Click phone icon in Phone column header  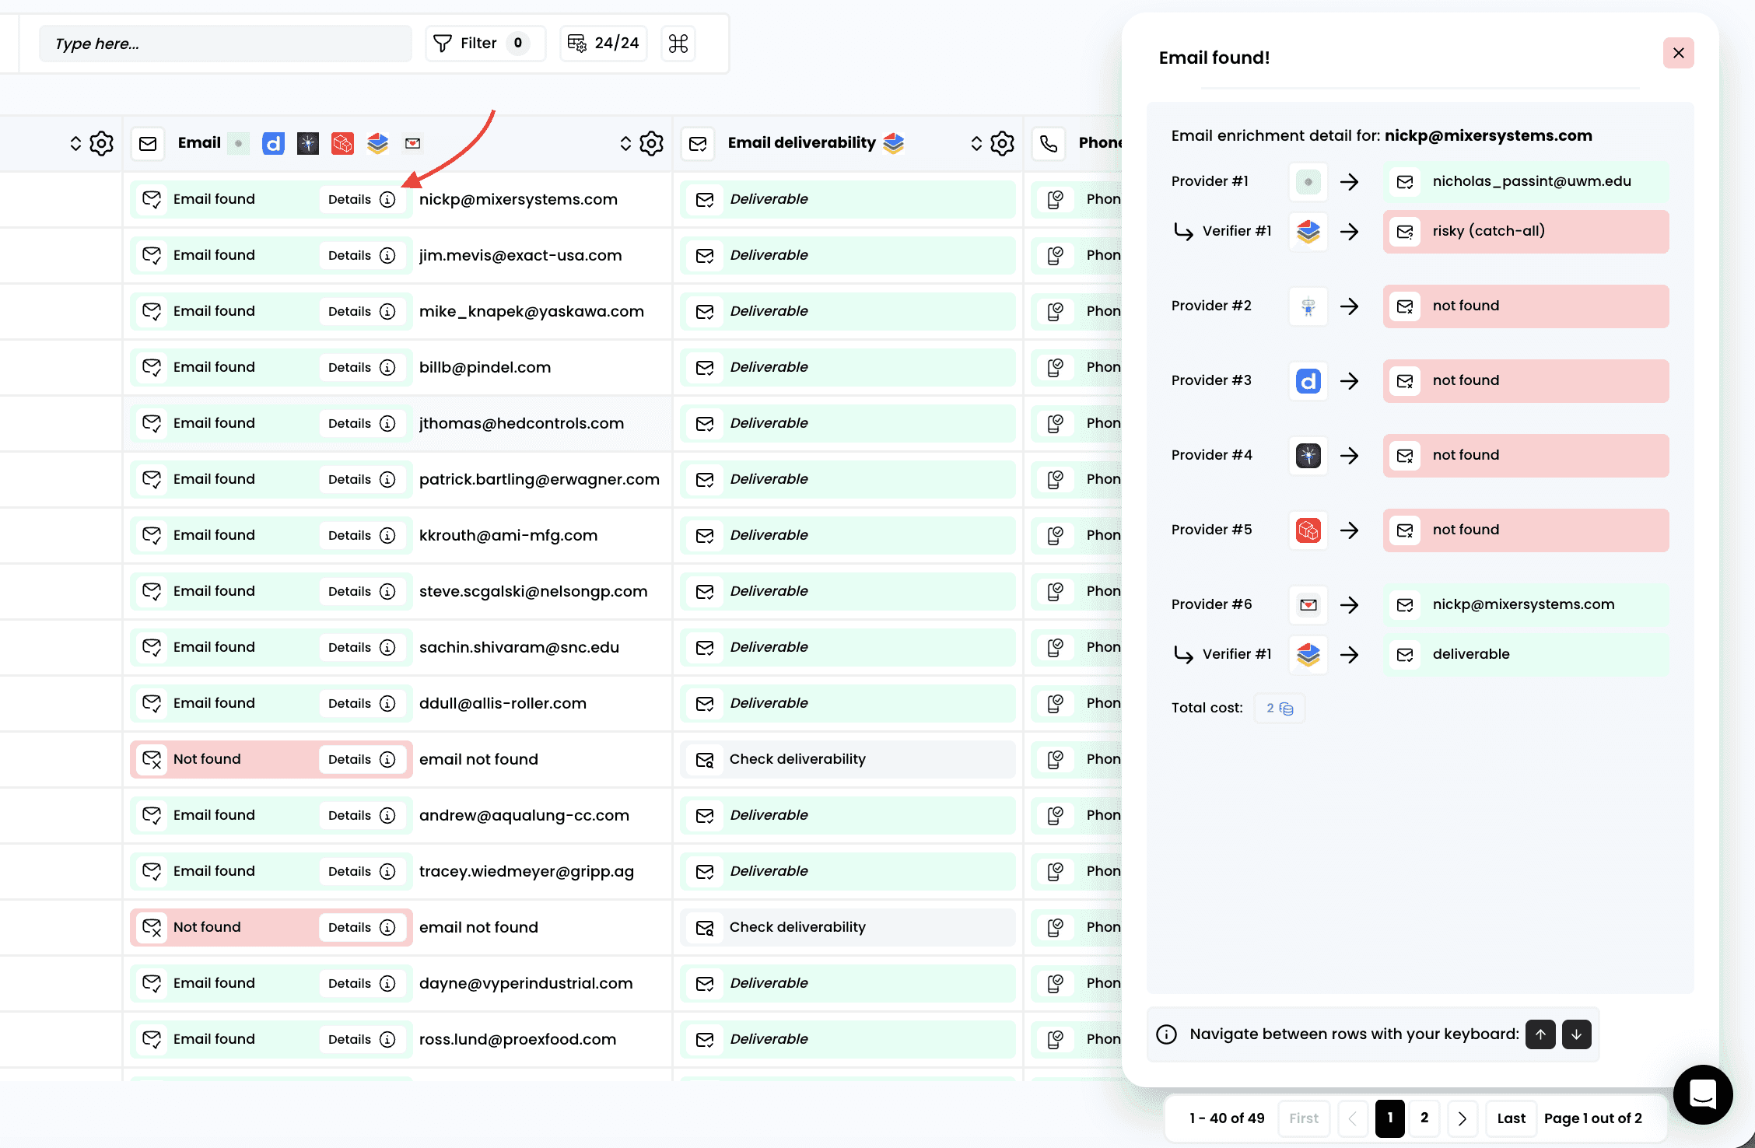[1049, 143]
